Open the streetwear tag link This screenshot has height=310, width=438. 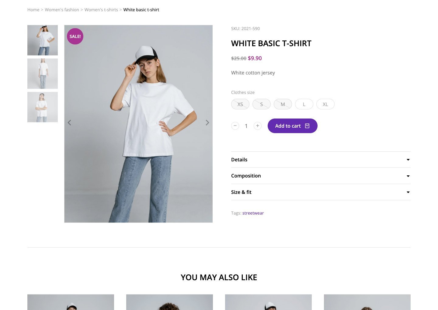[253, 213]
